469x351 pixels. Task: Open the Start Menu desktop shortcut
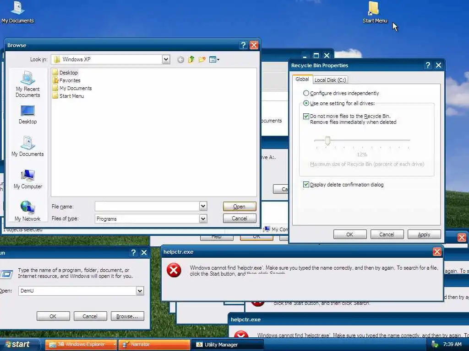[375, 12]
